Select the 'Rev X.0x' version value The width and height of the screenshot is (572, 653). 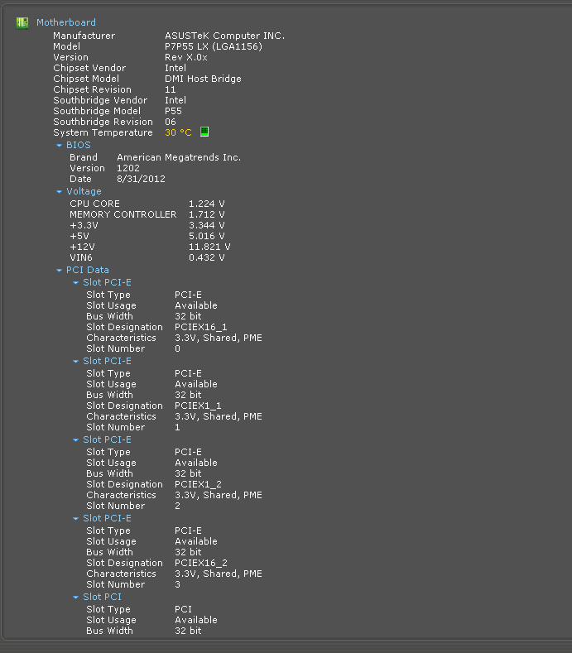point(185,57)
